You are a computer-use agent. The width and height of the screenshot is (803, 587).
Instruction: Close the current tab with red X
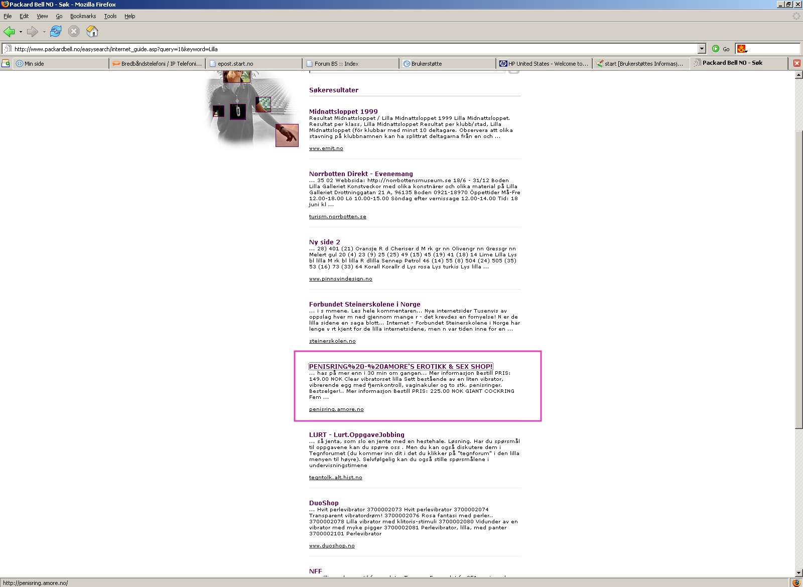click(797, 63)
